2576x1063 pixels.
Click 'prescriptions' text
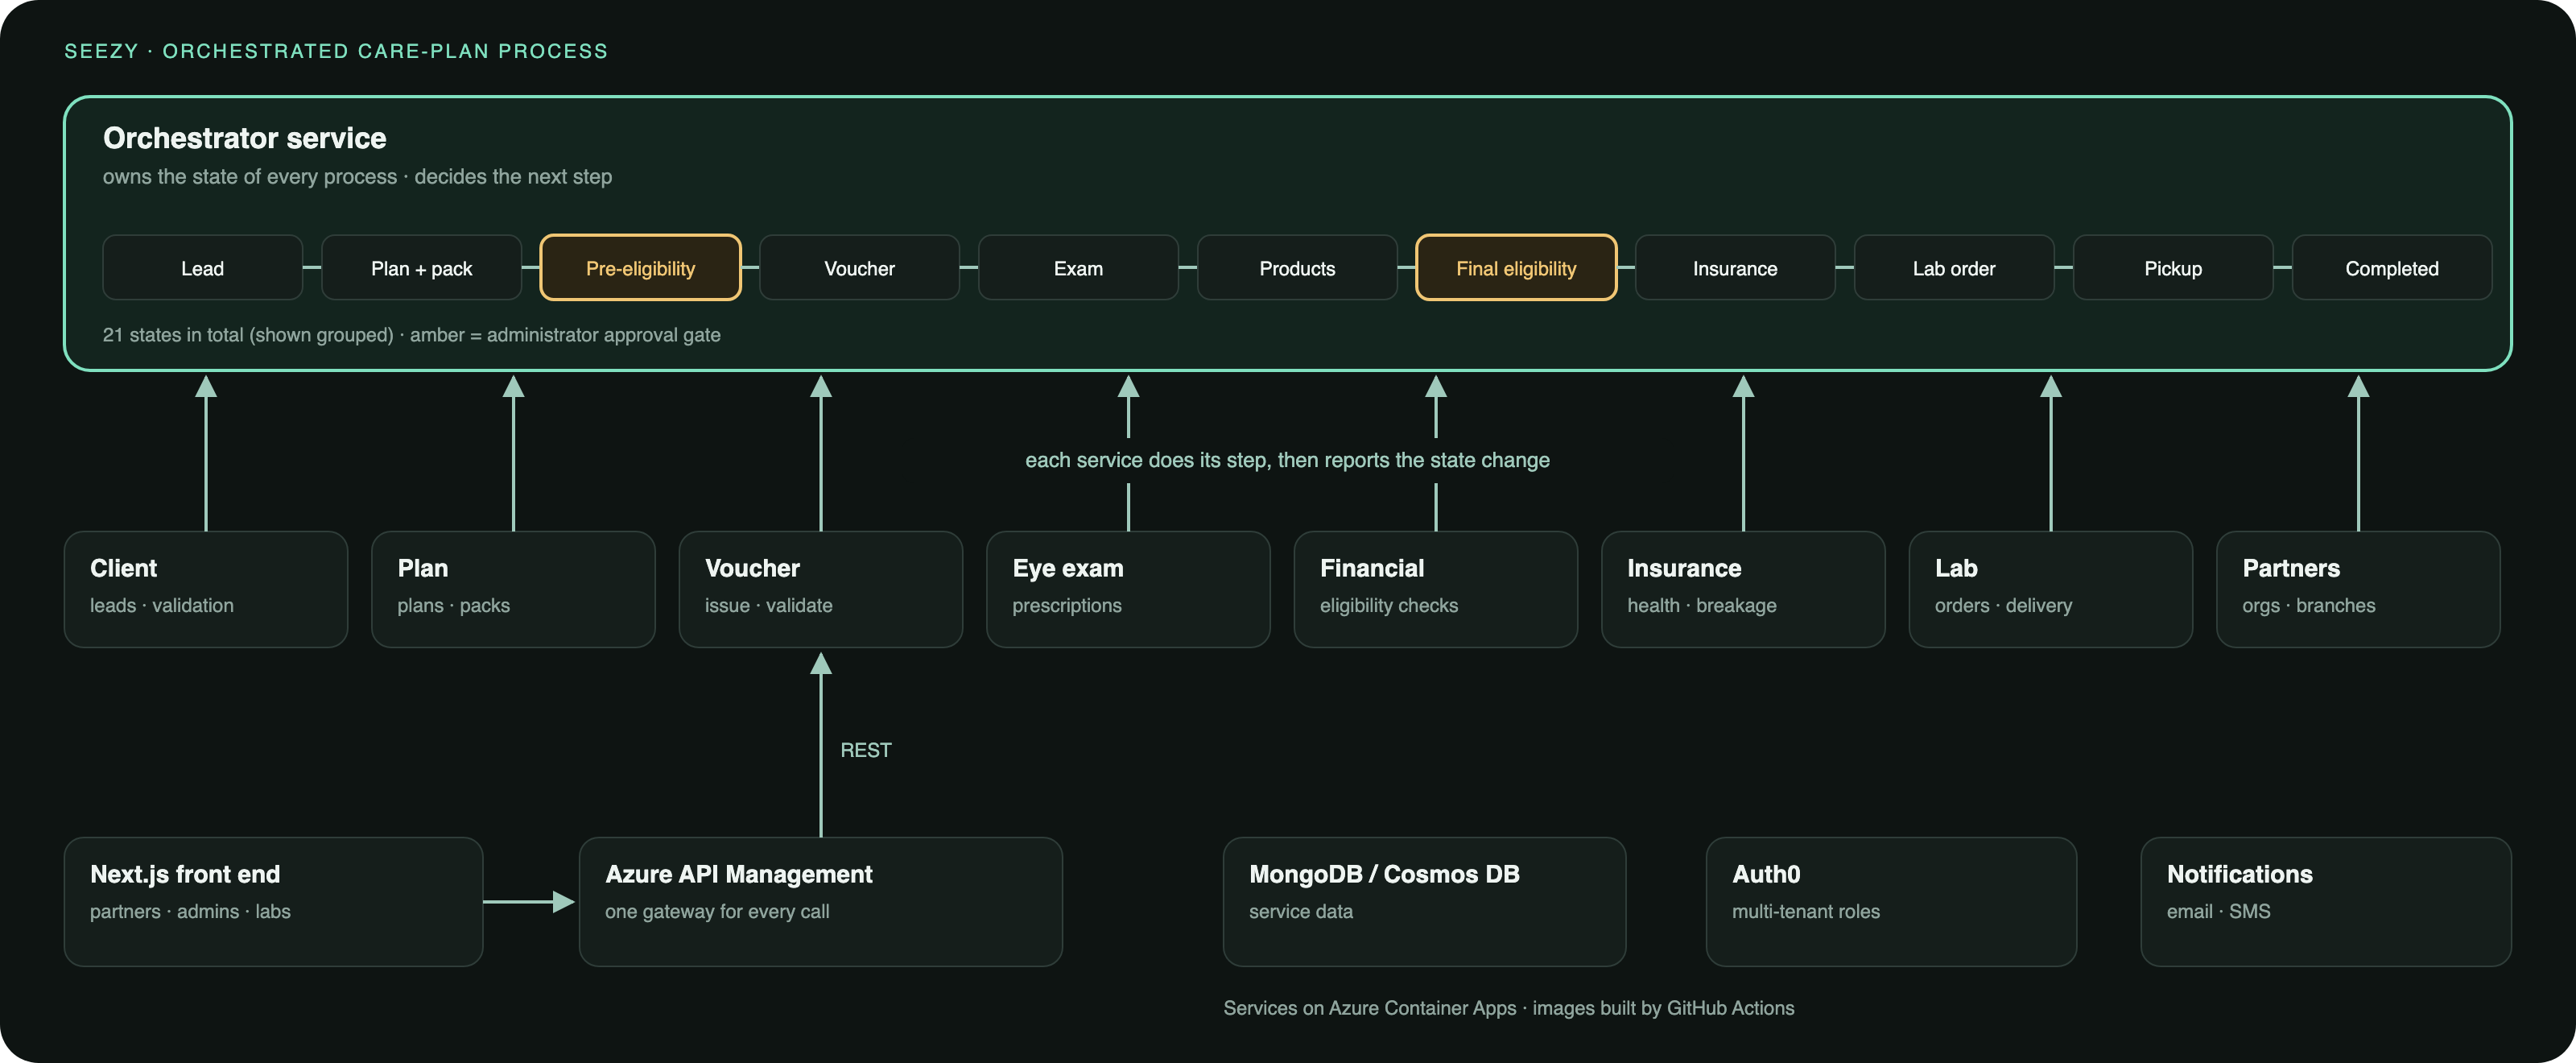(1067, 606)
